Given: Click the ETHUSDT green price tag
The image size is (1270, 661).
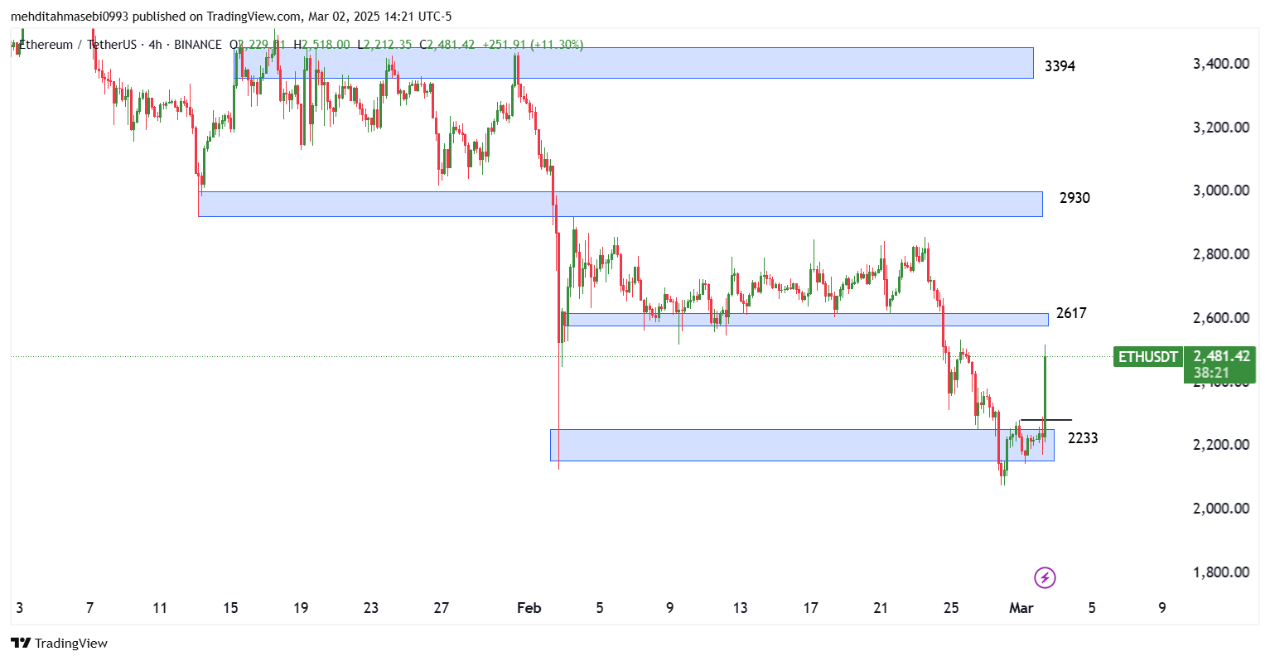Looking at the screenshot, I should click(x=1147, y=357).
